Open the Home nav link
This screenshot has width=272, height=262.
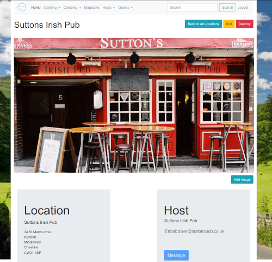(x=36, y=8)
